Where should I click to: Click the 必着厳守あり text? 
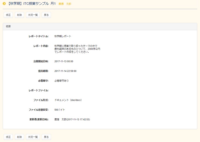(61, 81)
